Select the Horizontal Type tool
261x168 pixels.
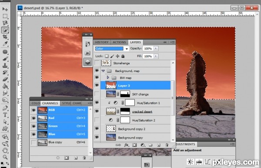point(5,115)
